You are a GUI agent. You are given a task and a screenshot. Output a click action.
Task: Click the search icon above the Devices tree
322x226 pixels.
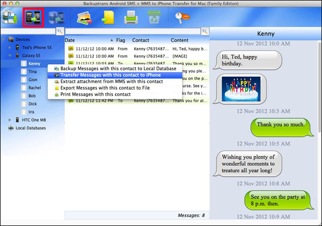point(60,31)
